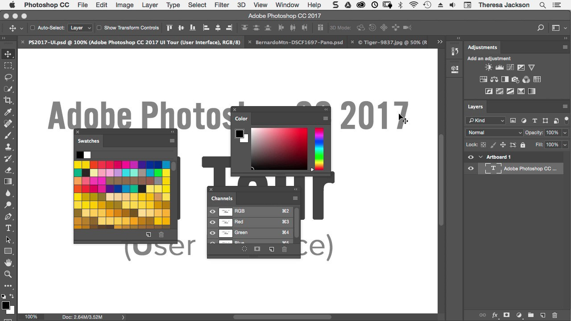Screen dimensions: 571x321
Task: Click the status bar Doc size arrow
Action: [123, 317]
